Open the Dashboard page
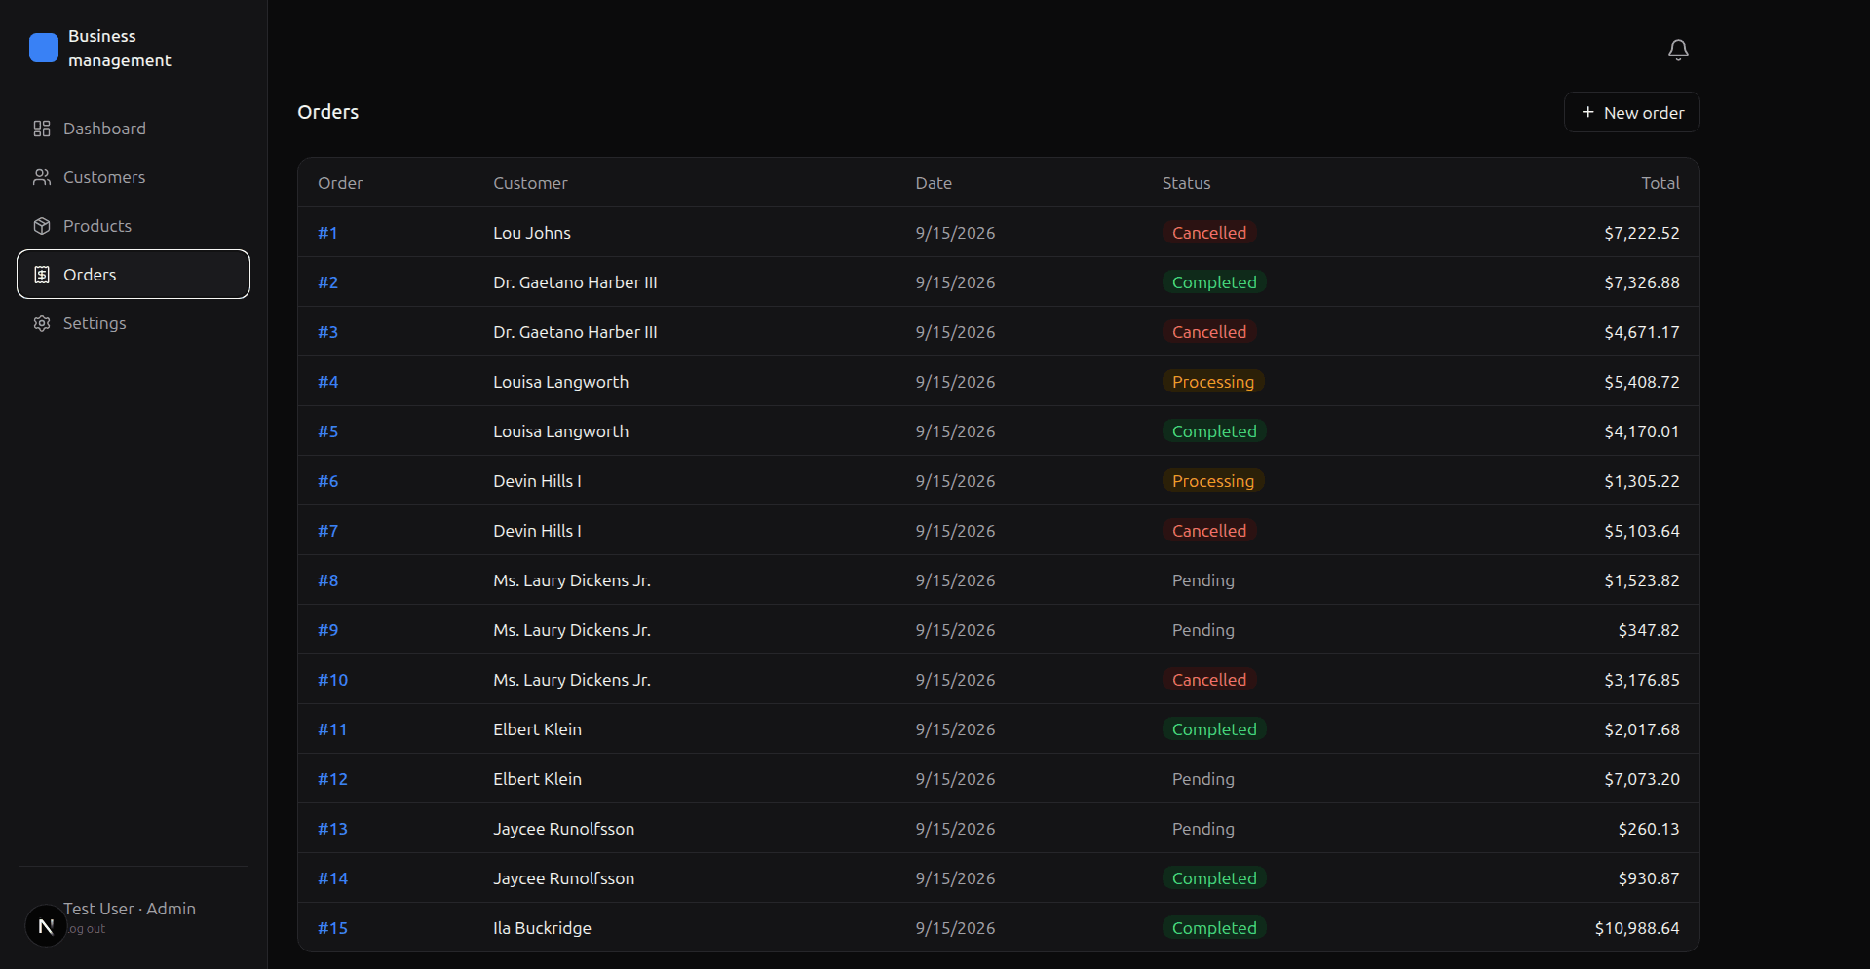 point(134,129)
